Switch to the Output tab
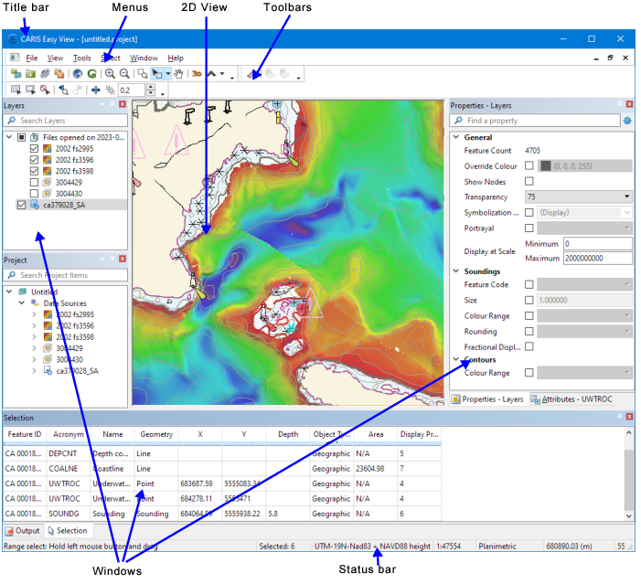Viewport: 641px width, 584px height. (23, 531)
